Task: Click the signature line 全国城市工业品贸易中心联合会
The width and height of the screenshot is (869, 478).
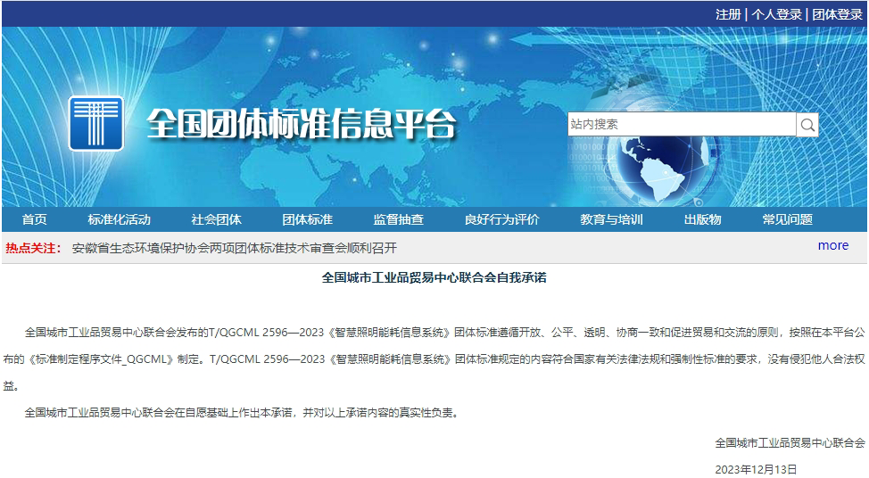Action: (790, 442)
